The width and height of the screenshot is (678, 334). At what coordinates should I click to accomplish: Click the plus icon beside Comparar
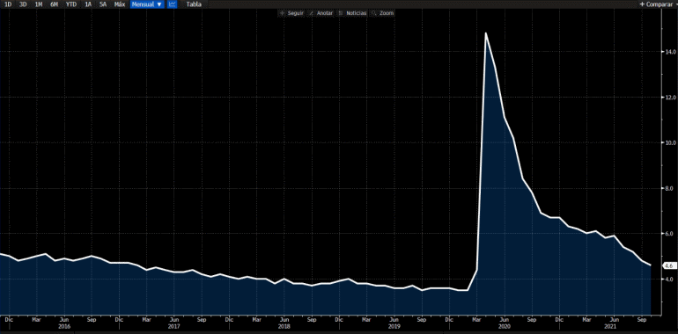pos(642,4)
